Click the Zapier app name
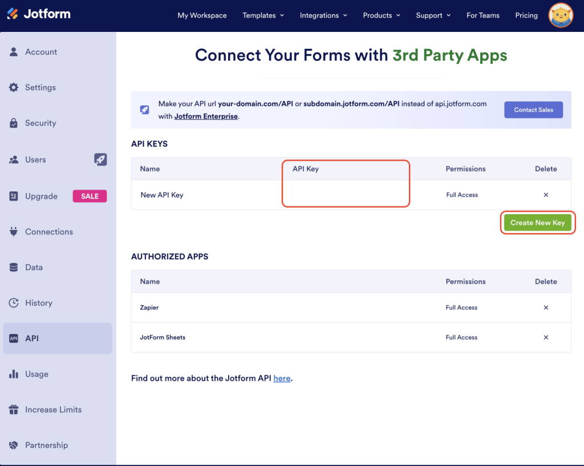This screenshot has width=584, height=466. click(x=149, y=308)
